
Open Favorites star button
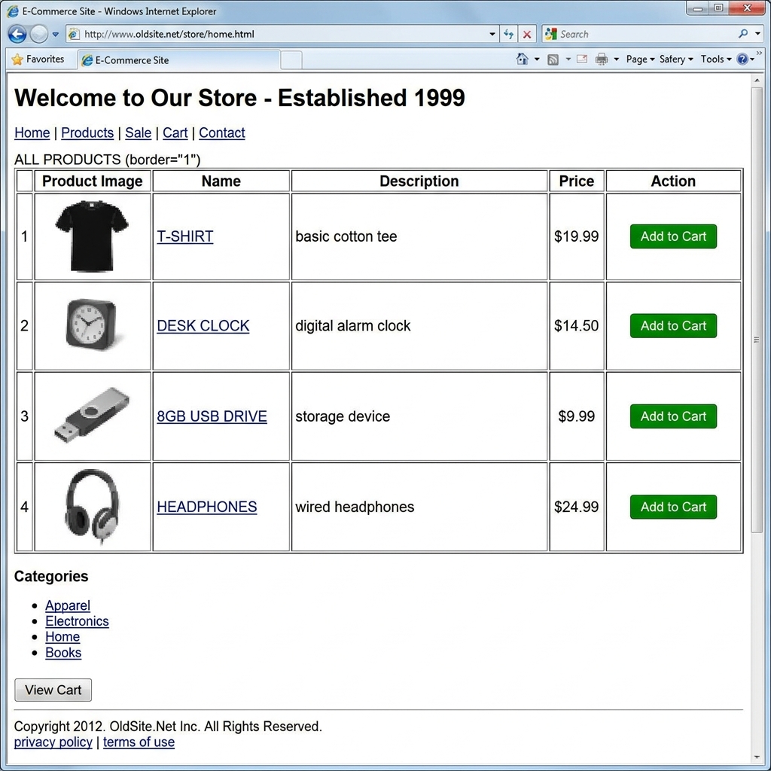tap(38, 59)
